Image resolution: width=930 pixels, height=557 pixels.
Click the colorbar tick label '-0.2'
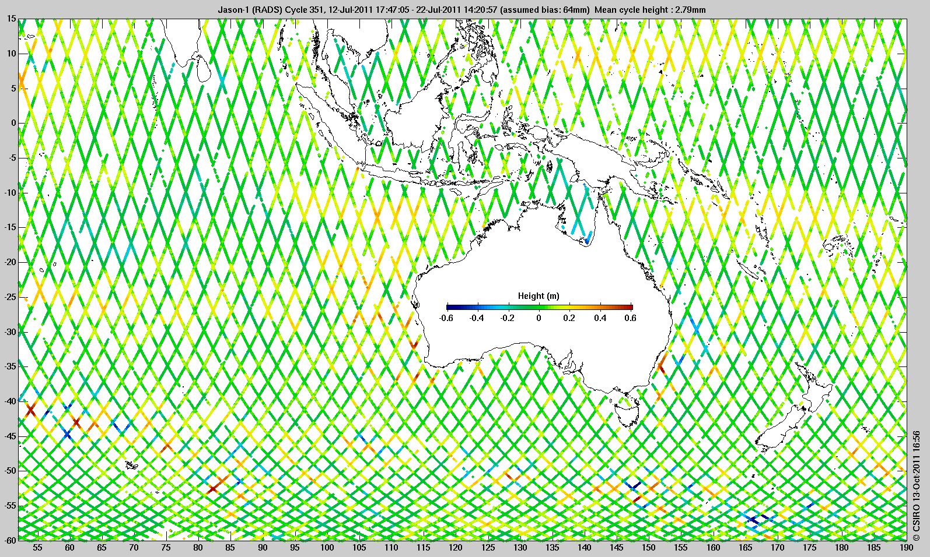508,318
